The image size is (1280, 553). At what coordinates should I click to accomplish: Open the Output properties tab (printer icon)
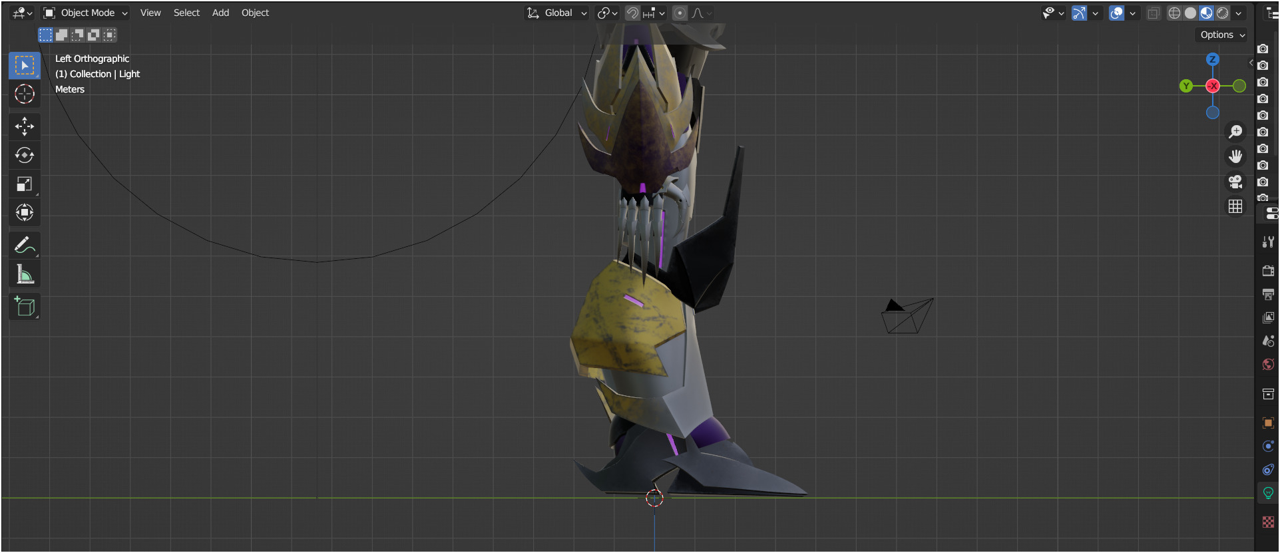point(1268,294)
